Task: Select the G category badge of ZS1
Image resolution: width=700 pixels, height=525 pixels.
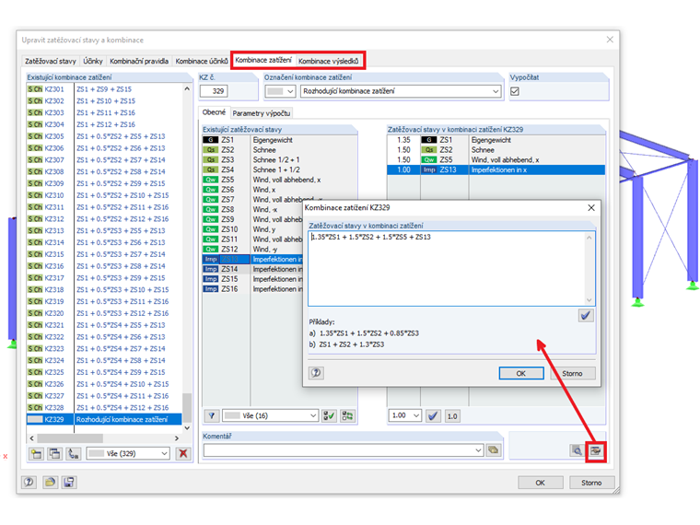Action: [211, 140]
